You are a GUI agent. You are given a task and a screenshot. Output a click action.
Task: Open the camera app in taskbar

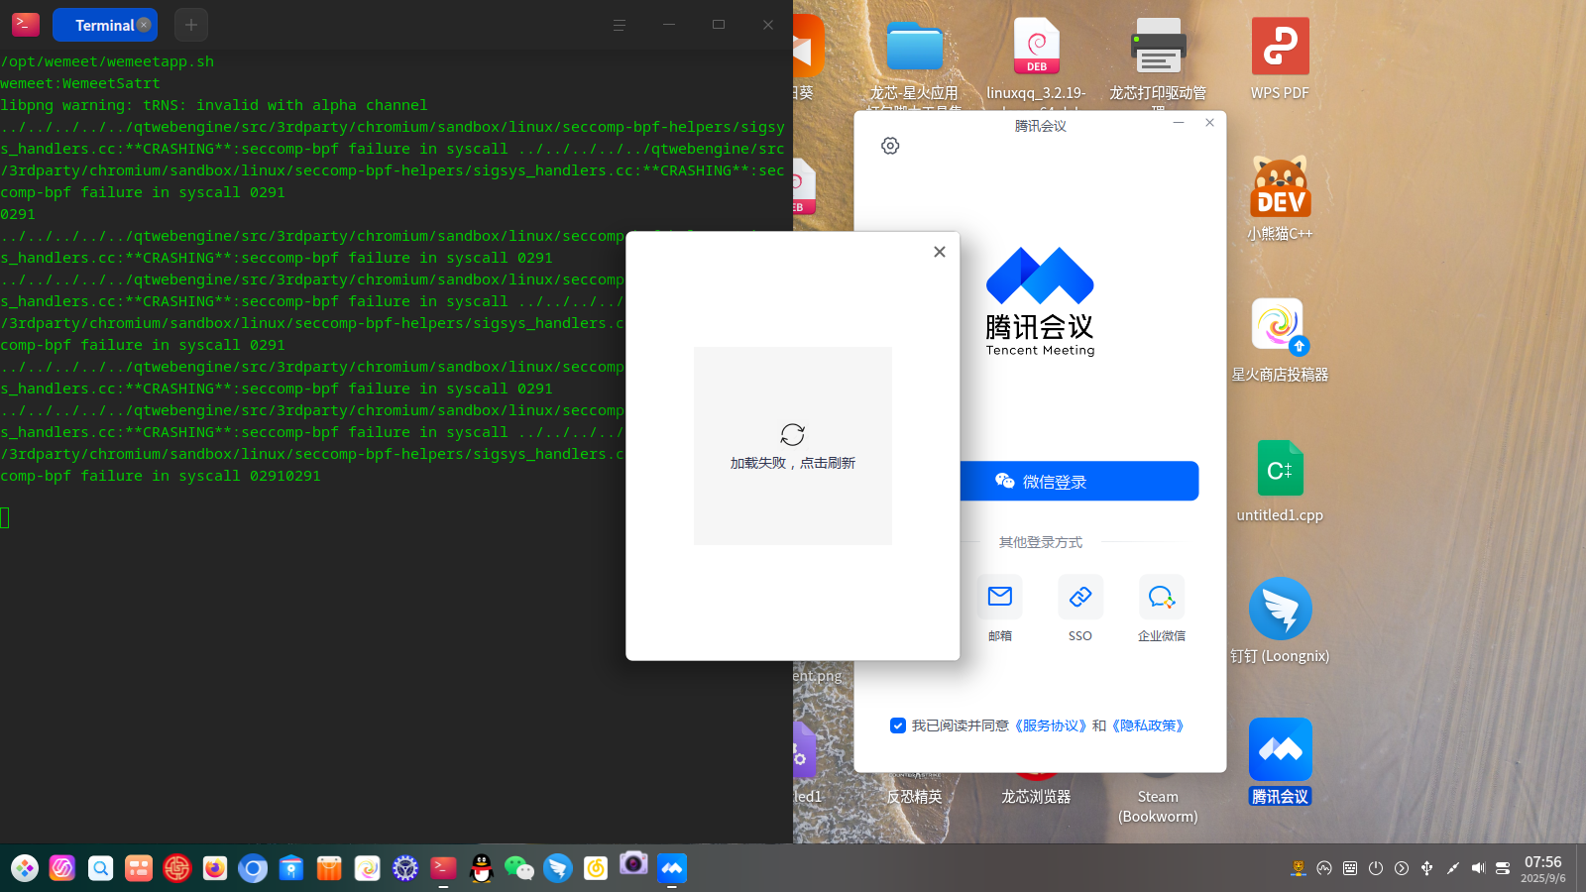(x=633, y=863)
